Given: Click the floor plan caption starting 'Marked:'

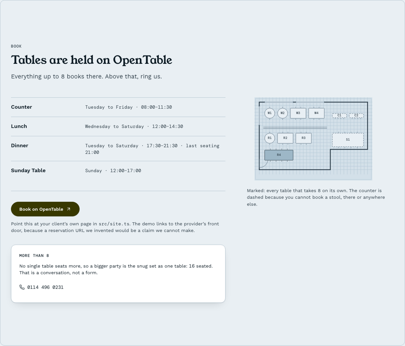Looking at the screenshot, I should click(316, 197).
